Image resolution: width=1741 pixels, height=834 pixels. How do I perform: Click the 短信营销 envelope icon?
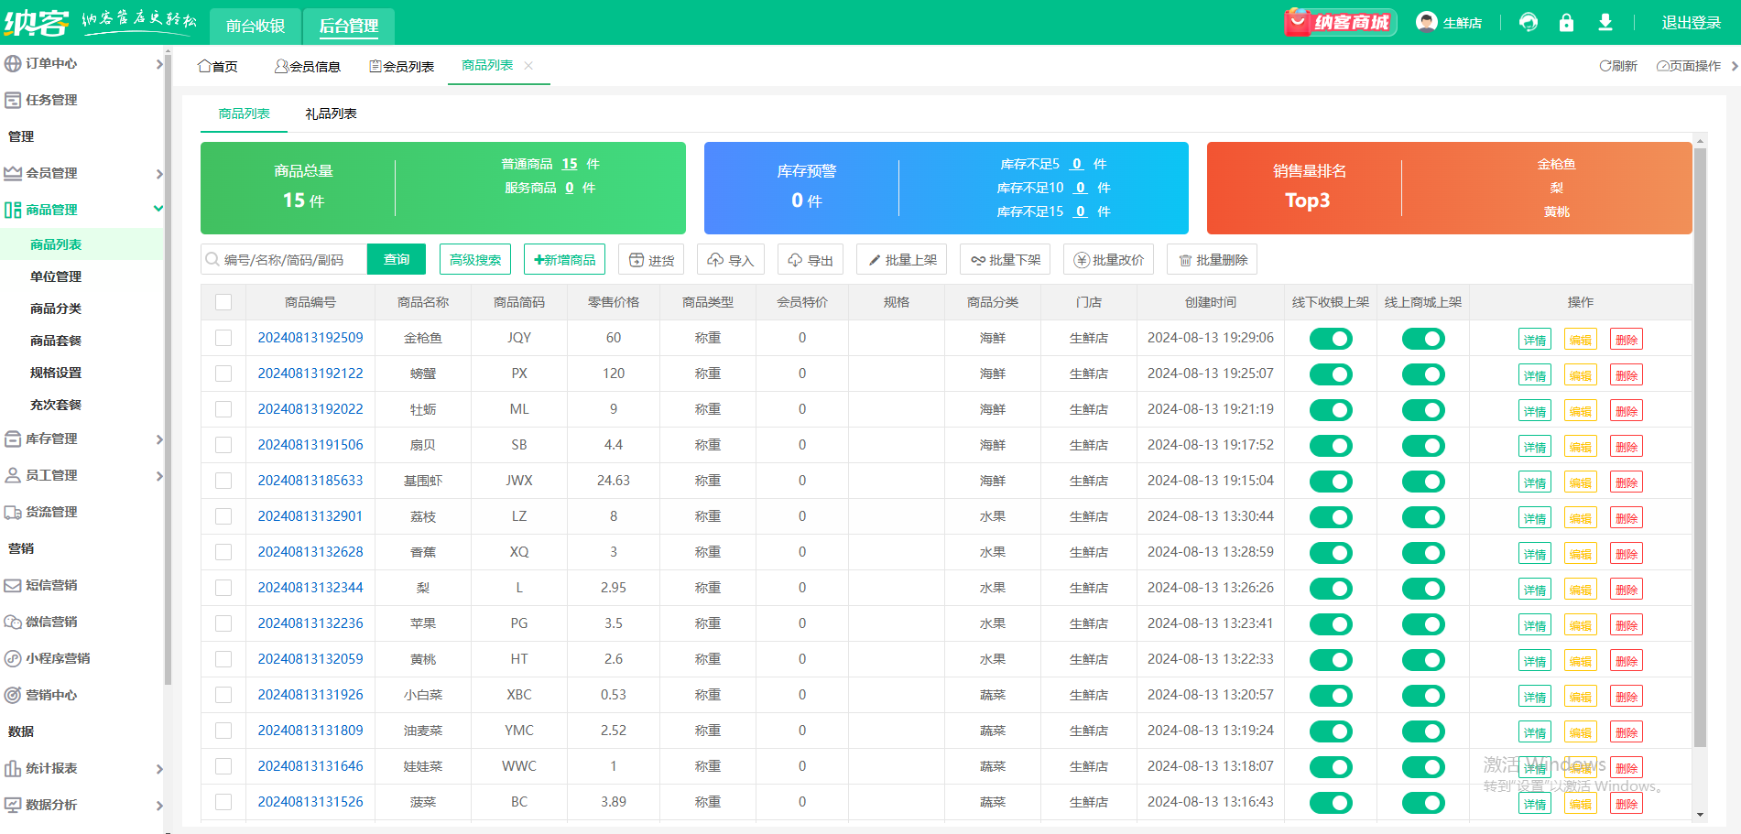13,585
